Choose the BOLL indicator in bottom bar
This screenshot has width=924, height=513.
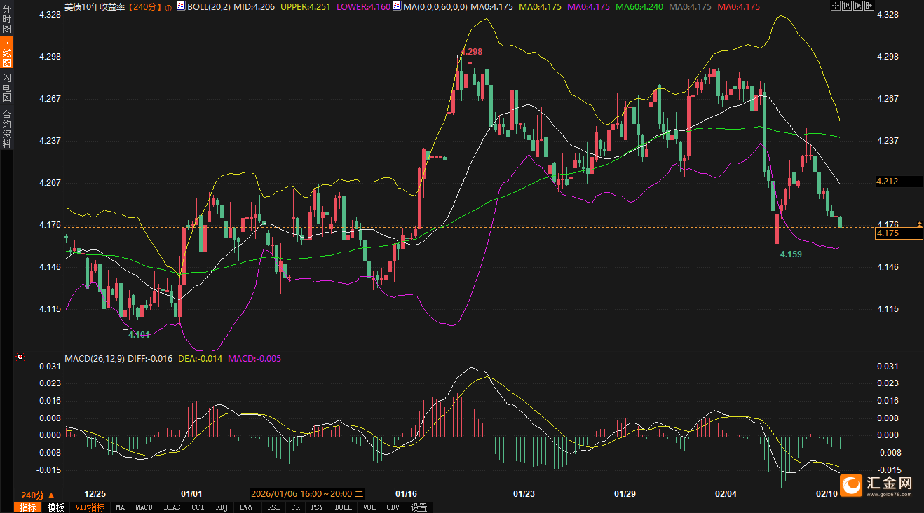coord(343,507)
